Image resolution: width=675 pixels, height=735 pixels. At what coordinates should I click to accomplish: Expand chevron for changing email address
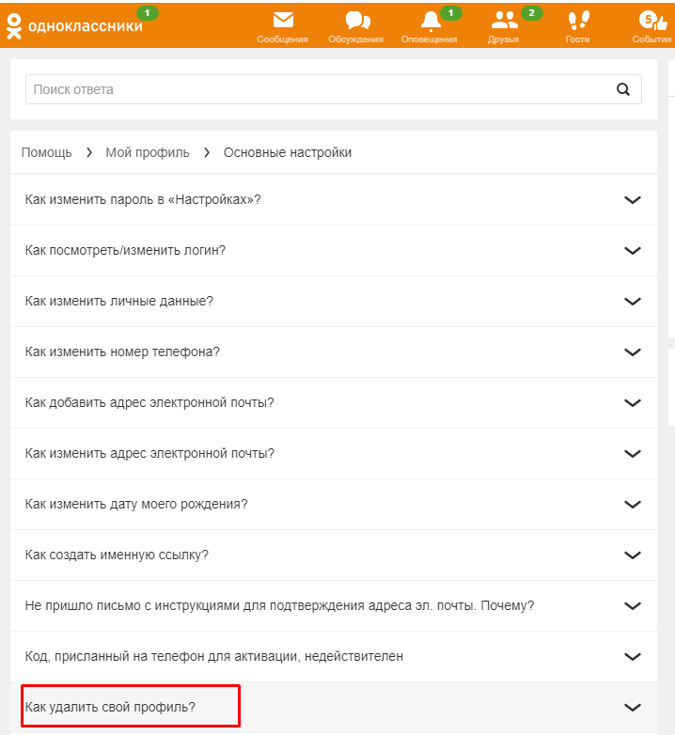[633, 454]
